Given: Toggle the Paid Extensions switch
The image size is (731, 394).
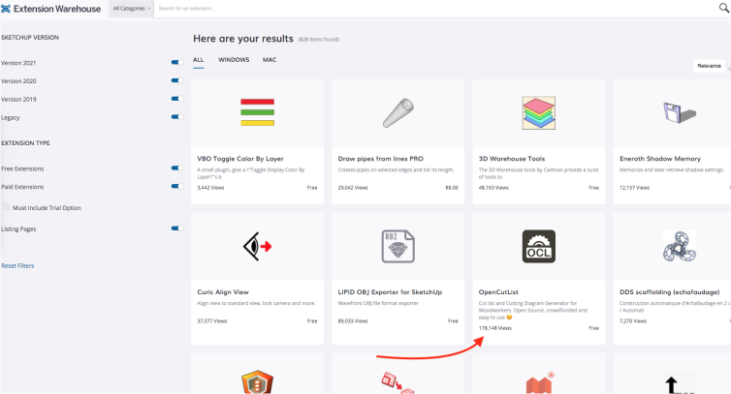Looking at the screenshot, I should [x=176, y=185].
